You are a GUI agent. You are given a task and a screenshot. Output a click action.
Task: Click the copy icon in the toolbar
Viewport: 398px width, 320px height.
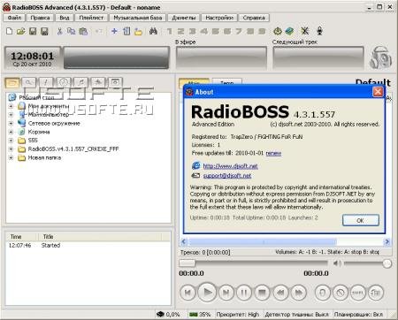coord(72,31)
